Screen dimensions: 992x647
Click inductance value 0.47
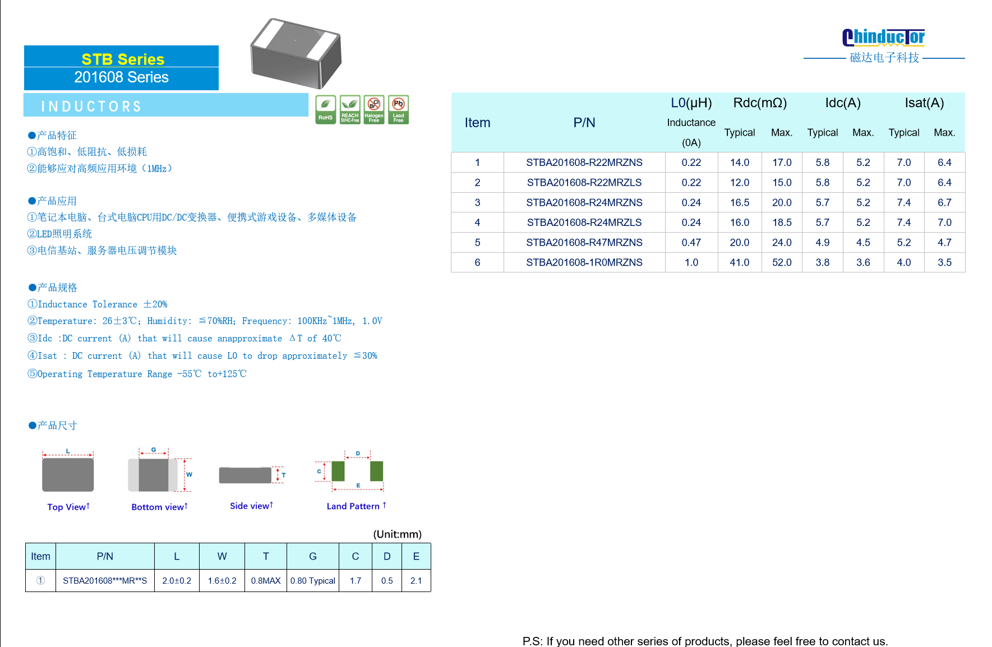click(x=691, y=242)
